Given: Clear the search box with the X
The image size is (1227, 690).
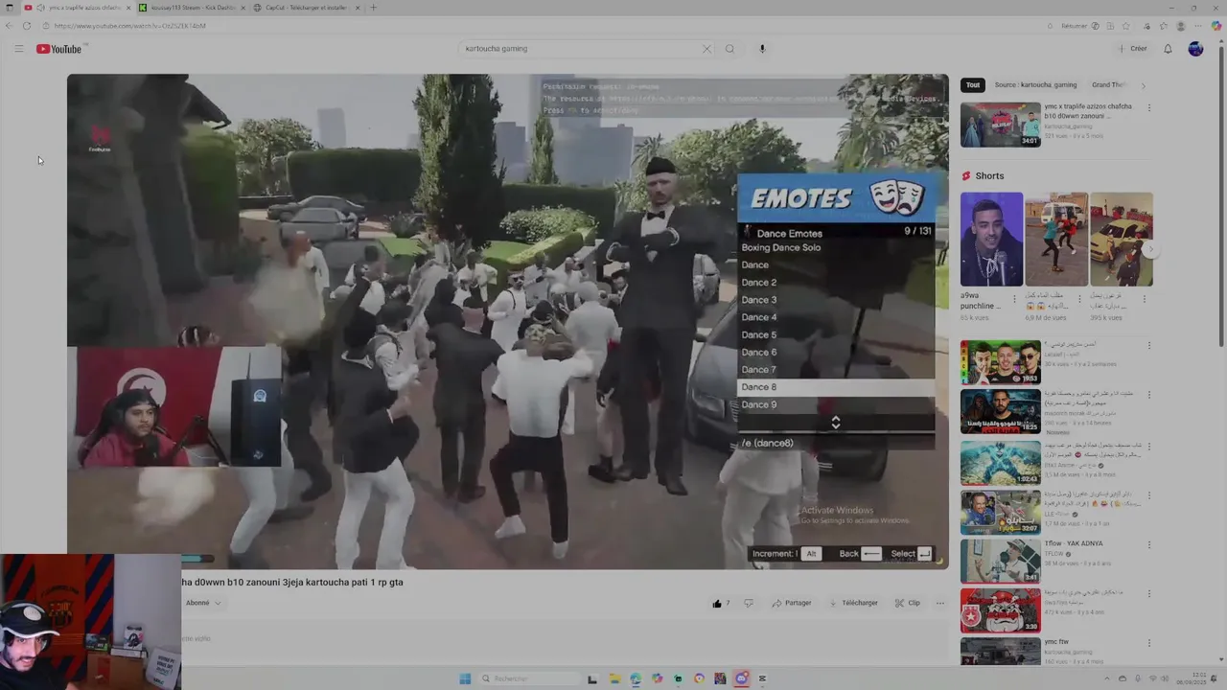Looking at the screenshot, I should (706, 49).
